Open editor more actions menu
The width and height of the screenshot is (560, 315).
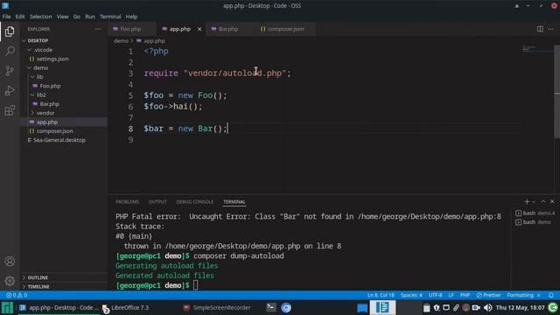[551, 29]
